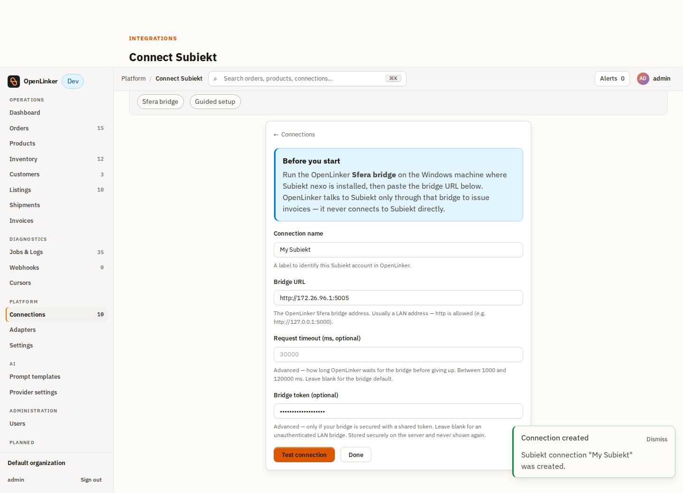Edit the Connection name field
The width and height of the screenshot is (683, 493).
pos(398,250)
